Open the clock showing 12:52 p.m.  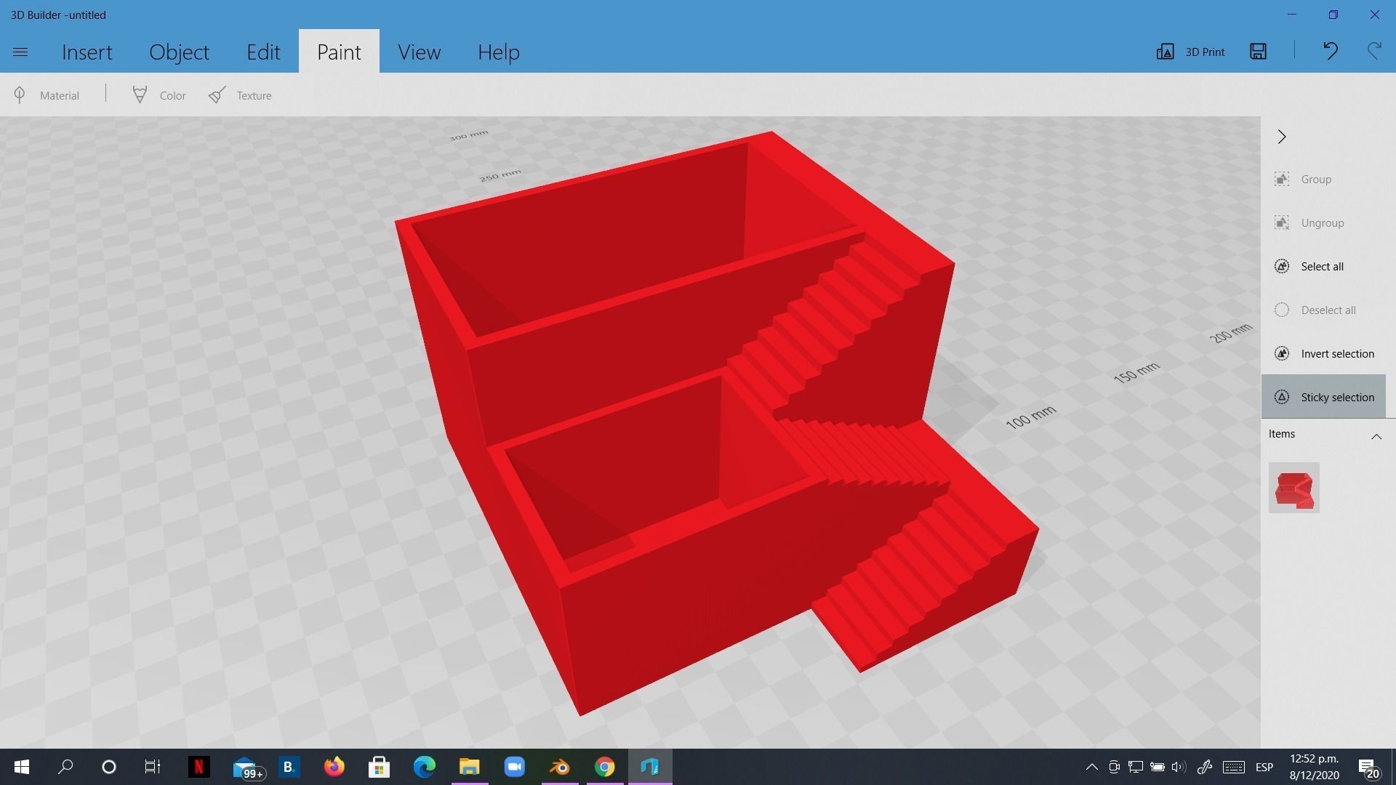[1315, 767]
